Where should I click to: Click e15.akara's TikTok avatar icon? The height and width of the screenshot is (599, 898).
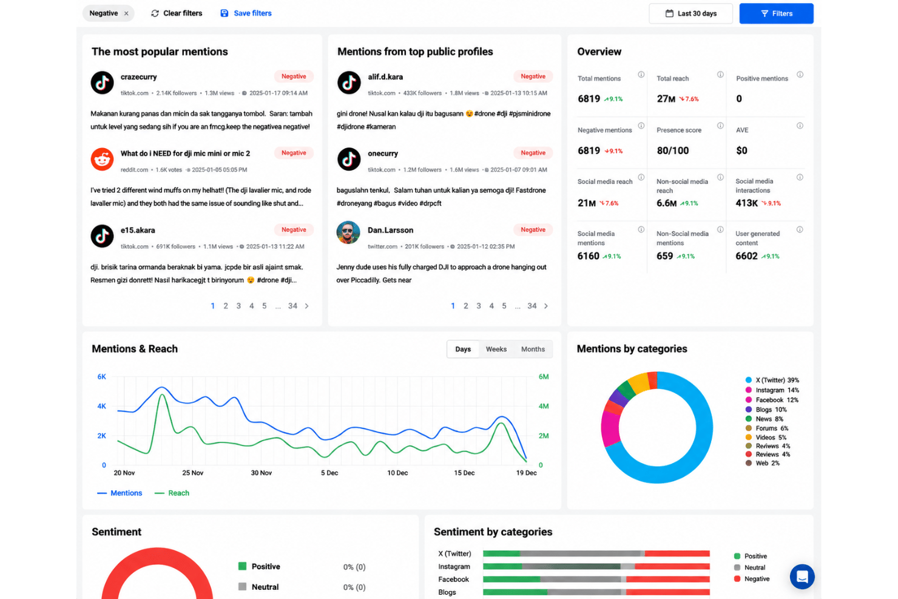click(103, 236)
